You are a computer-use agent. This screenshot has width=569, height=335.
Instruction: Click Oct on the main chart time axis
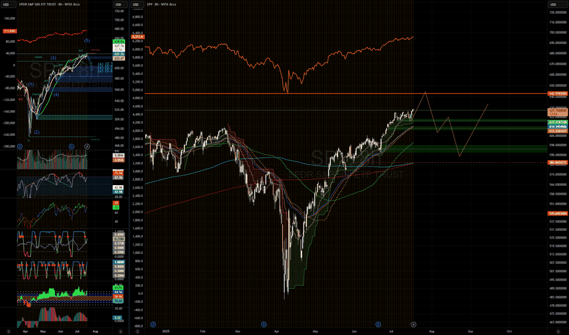(x=509, y=331)
